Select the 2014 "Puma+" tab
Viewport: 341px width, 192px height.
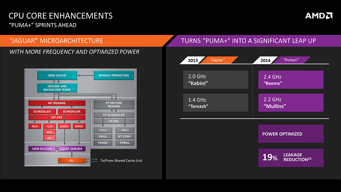pyautogui.click(x=282, y=60)
